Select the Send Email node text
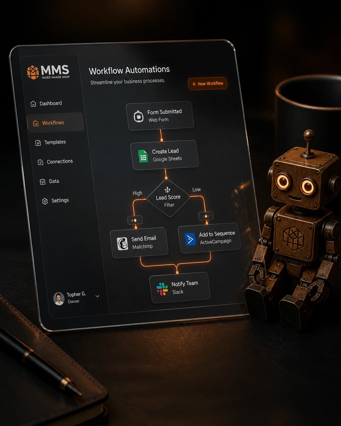 [x=144, y=239]
